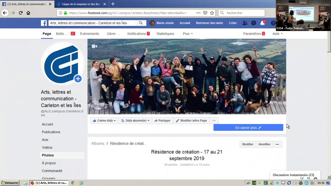
Task: Open Publications in the left sidebar
Action: 51,132
